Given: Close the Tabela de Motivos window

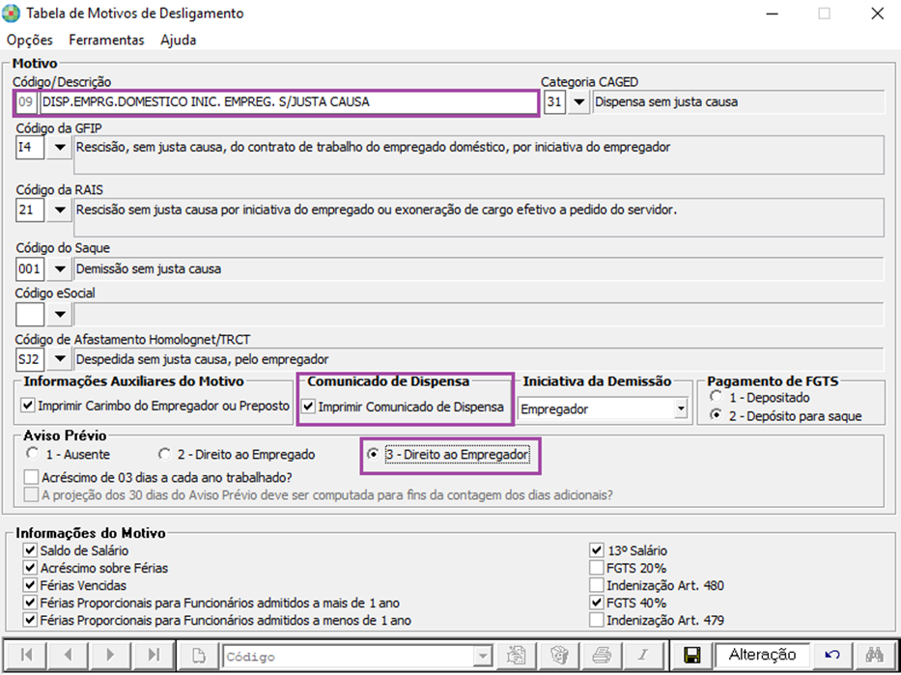Looking at the screenshot, I should (878, 14).
